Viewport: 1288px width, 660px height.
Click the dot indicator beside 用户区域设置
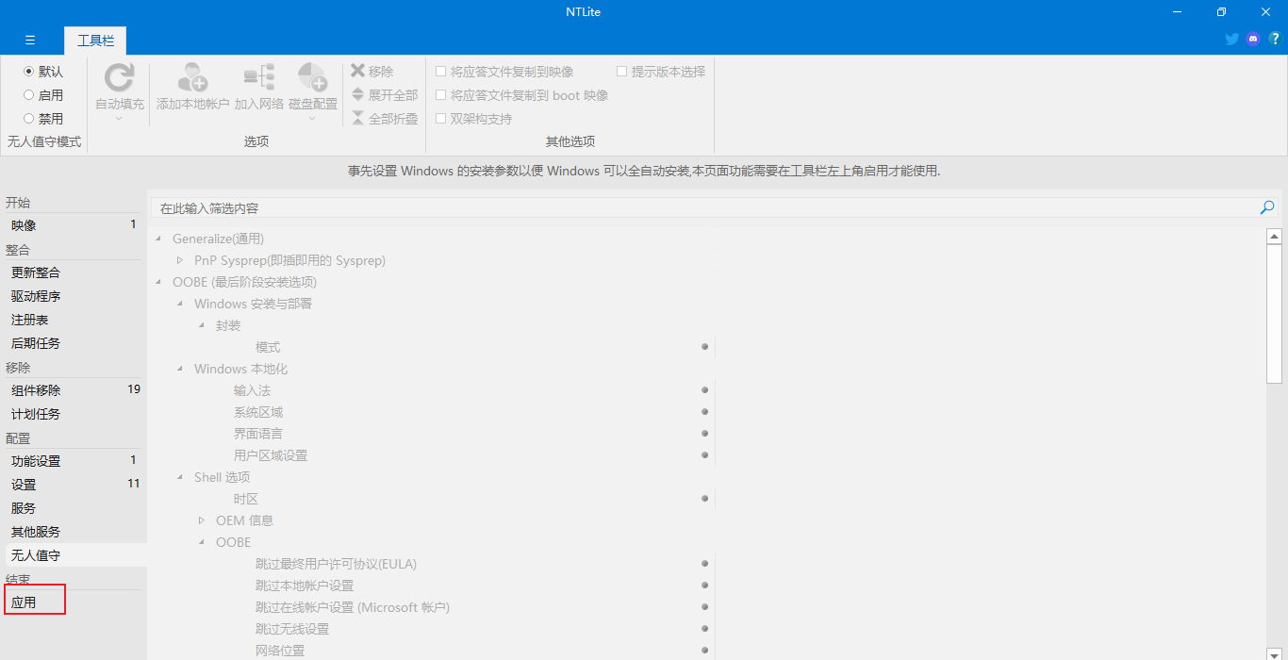(x=704, y=455)
